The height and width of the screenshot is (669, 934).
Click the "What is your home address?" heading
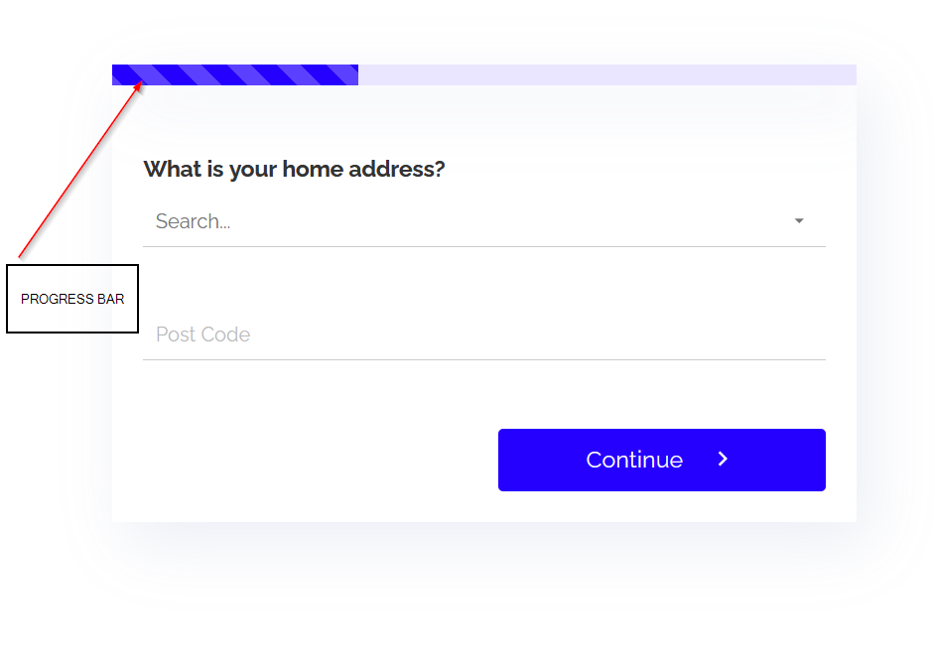pos(294,169)
